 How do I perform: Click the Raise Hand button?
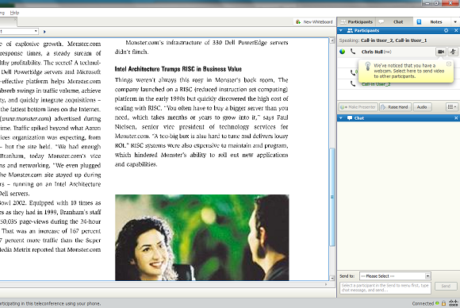click(x=395, y=107)
